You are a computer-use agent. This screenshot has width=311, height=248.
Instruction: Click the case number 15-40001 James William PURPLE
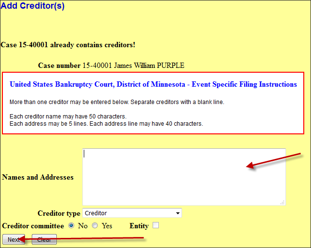coord(133,65)
